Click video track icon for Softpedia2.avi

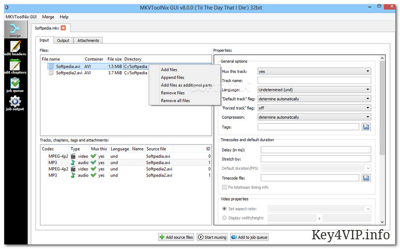pos(73,169)
